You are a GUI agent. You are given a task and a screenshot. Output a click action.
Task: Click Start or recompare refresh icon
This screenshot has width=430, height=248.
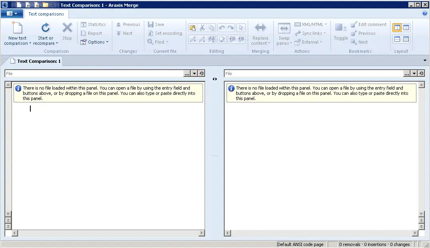46,28
